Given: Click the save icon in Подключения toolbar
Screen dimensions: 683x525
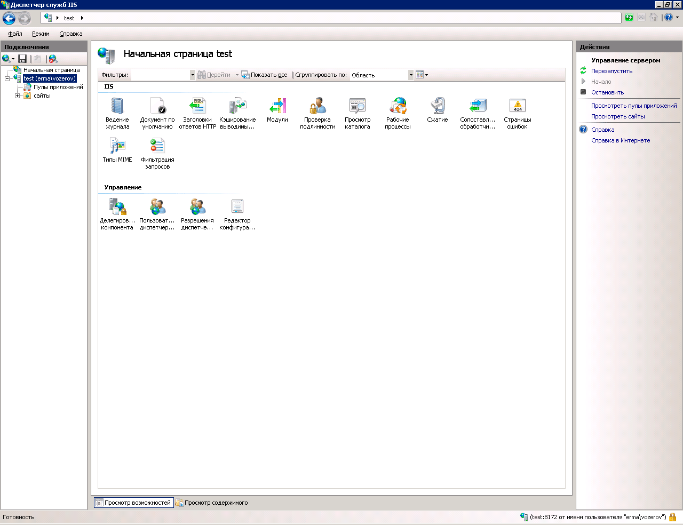Looking at the screenshot, I should [22, 59].
